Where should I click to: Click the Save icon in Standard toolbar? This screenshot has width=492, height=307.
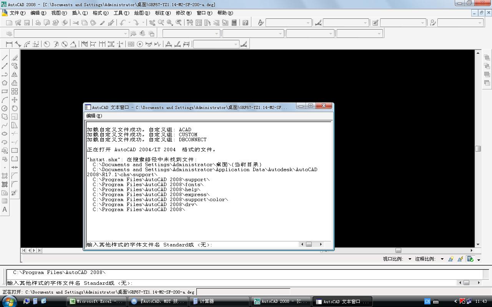tap(27, 23)
